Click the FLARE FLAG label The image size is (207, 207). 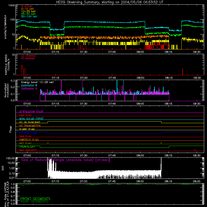point(27,129)
